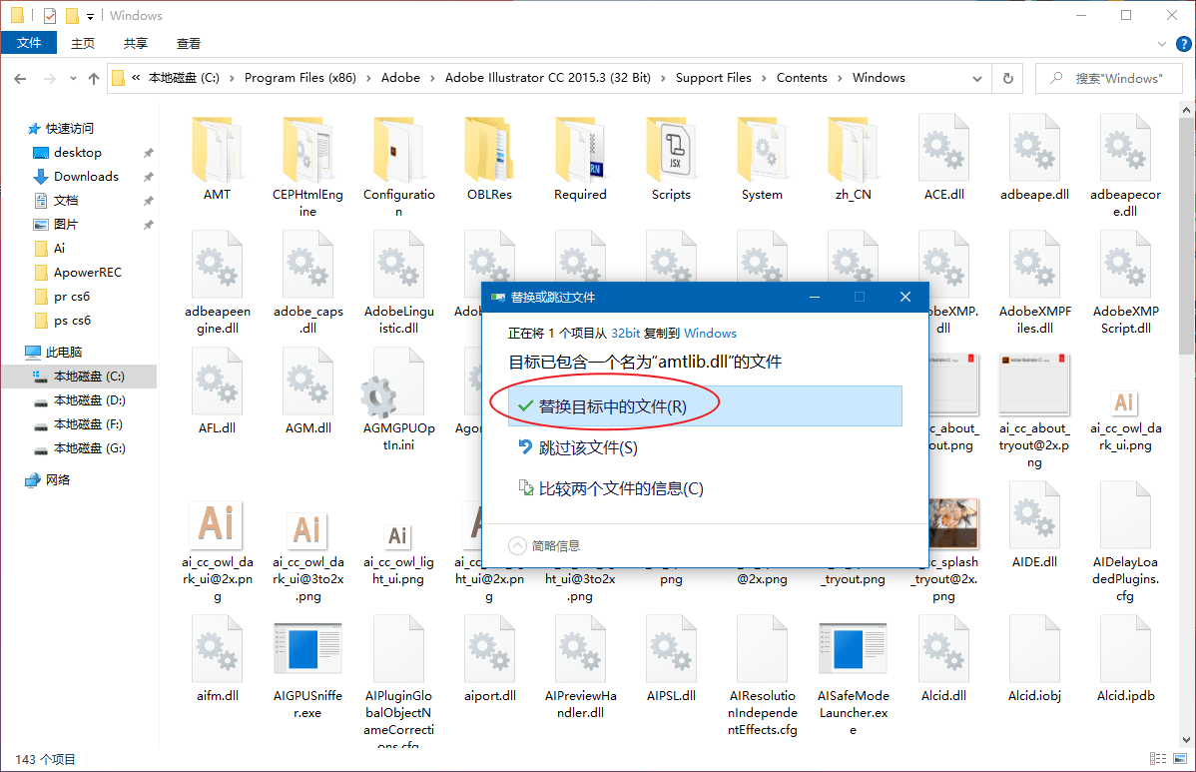Open the 查看 ribbon tab
The height and width of the screenshot is (772, 1196).
189,44
